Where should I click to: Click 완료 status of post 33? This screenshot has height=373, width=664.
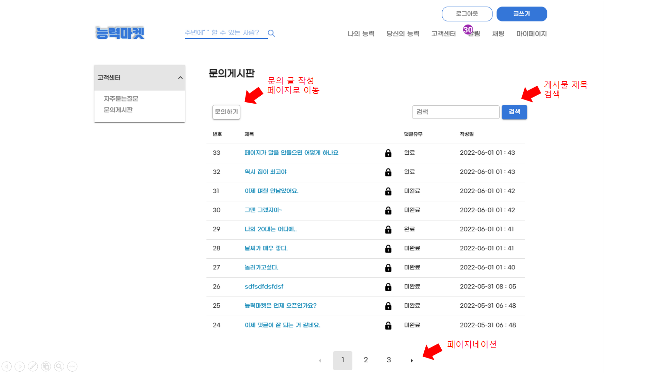(x=409, y=153)
